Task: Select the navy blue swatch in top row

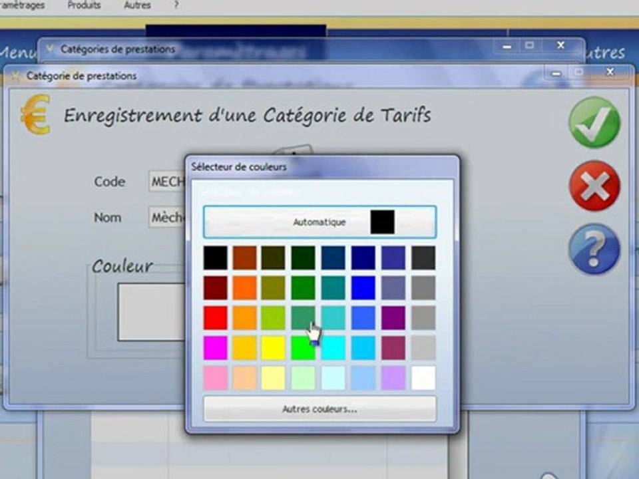Action: pyautogui.click(x=363, y=257)
